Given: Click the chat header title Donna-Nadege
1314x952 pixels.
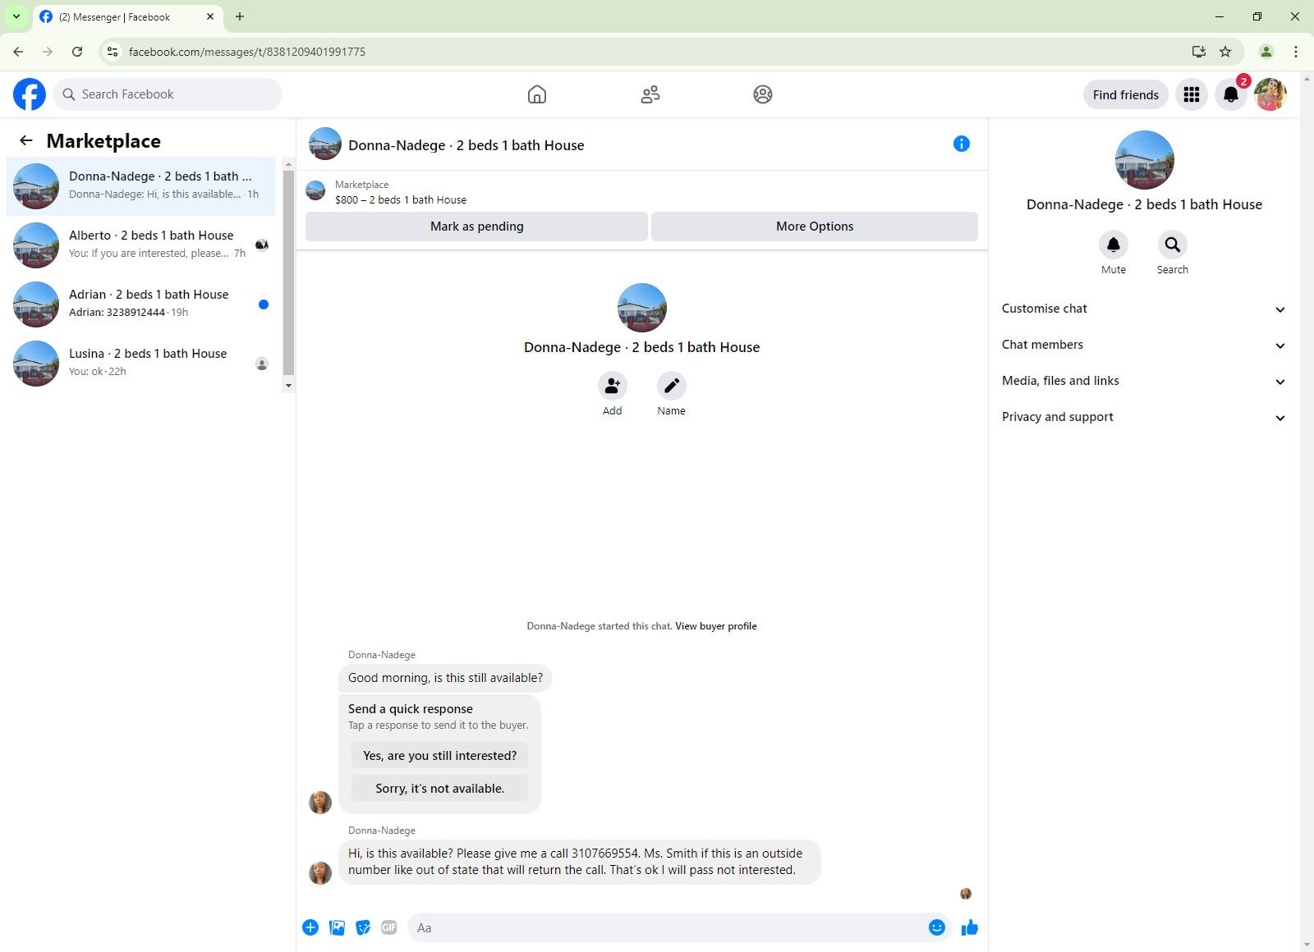Looking at the screenshot, I should click(x=466, y=145).
